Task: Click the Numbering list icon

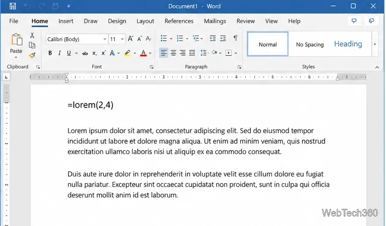Action: [x=180, y=38]
